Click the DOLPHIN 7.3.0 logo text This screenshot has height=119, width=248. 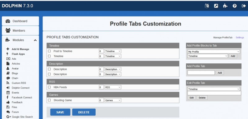pos(17,6)
